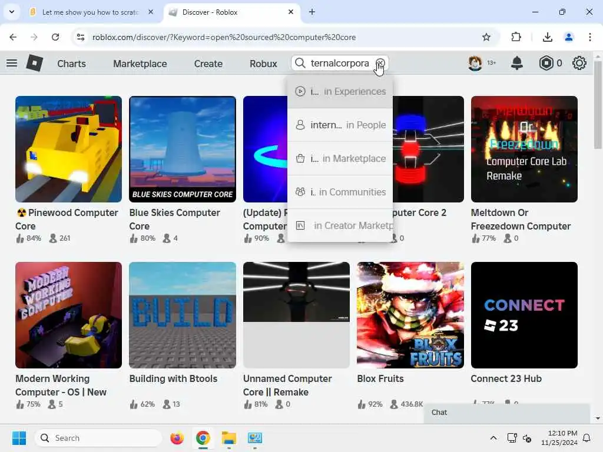Click the Roblox search input field
Image resolution: width=603 pixels, height=452 pixels.
pos(341,63)
